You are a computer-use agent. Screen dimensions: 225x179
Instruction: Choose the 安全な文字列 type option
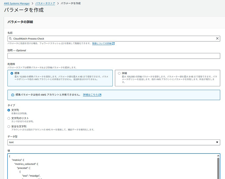click(9, 127)
